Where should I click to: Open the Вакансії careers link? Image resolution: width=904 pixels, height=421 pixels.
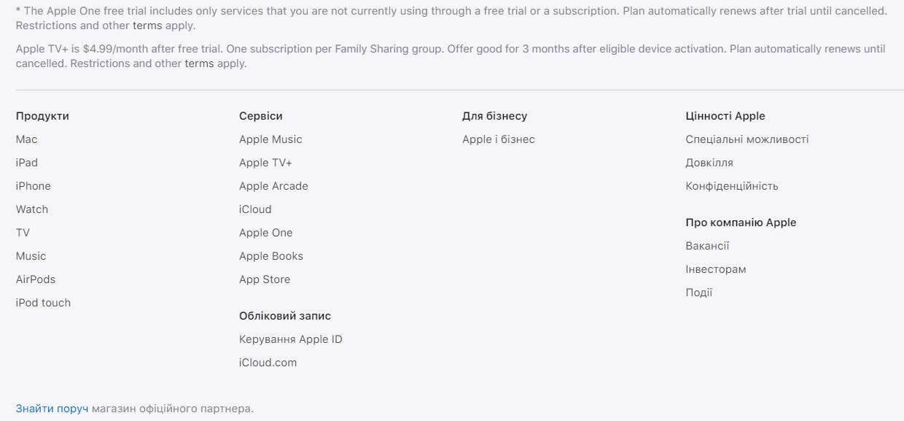[x=707, y=246]
